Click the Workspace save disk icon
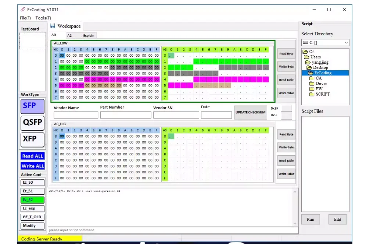This screenshot has height=244, width=366. pos(53,26)
